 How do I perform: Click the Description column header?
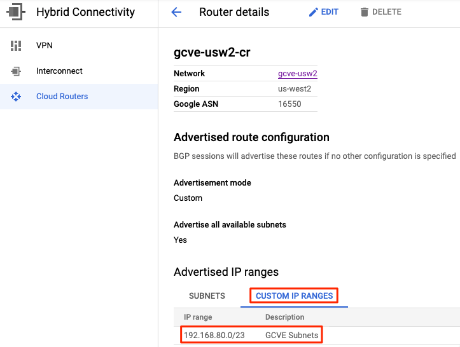pyautogui.click(x=284, y=317)
